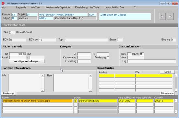Open the infoCent menu

point(35,7)
